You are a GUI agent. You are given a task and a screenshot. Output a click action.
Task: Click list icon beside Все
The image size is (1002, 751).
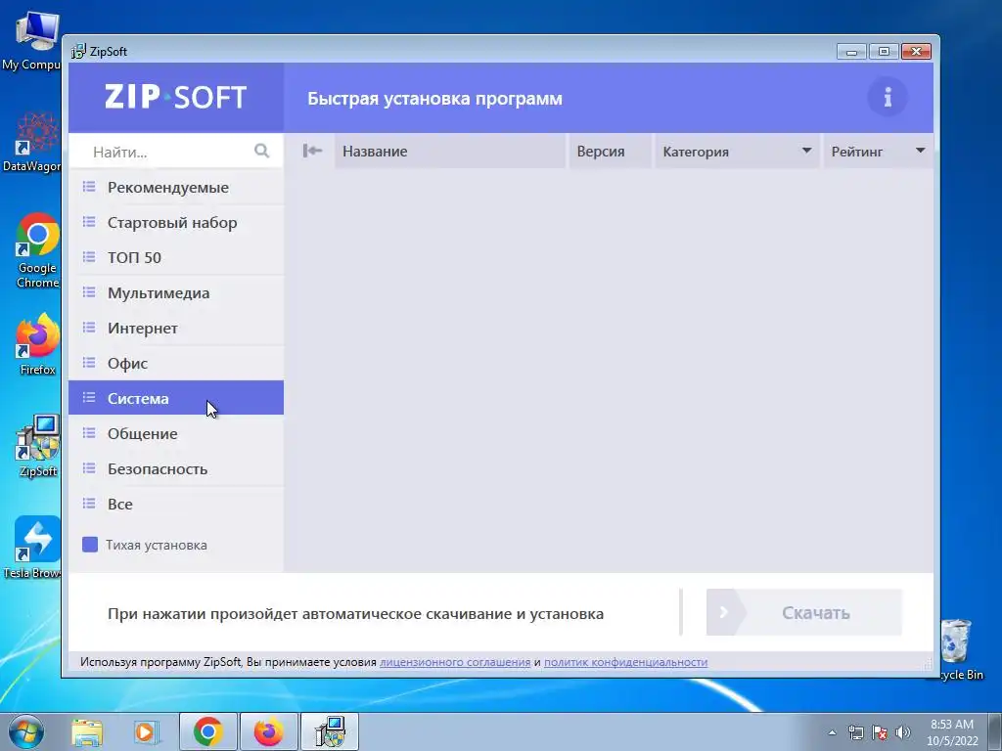coord(89,504)
